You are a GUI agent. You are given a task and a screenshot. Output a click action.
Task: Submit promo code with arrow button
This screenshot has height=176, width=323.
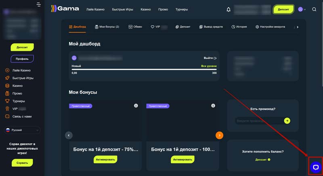click(287, 121)
